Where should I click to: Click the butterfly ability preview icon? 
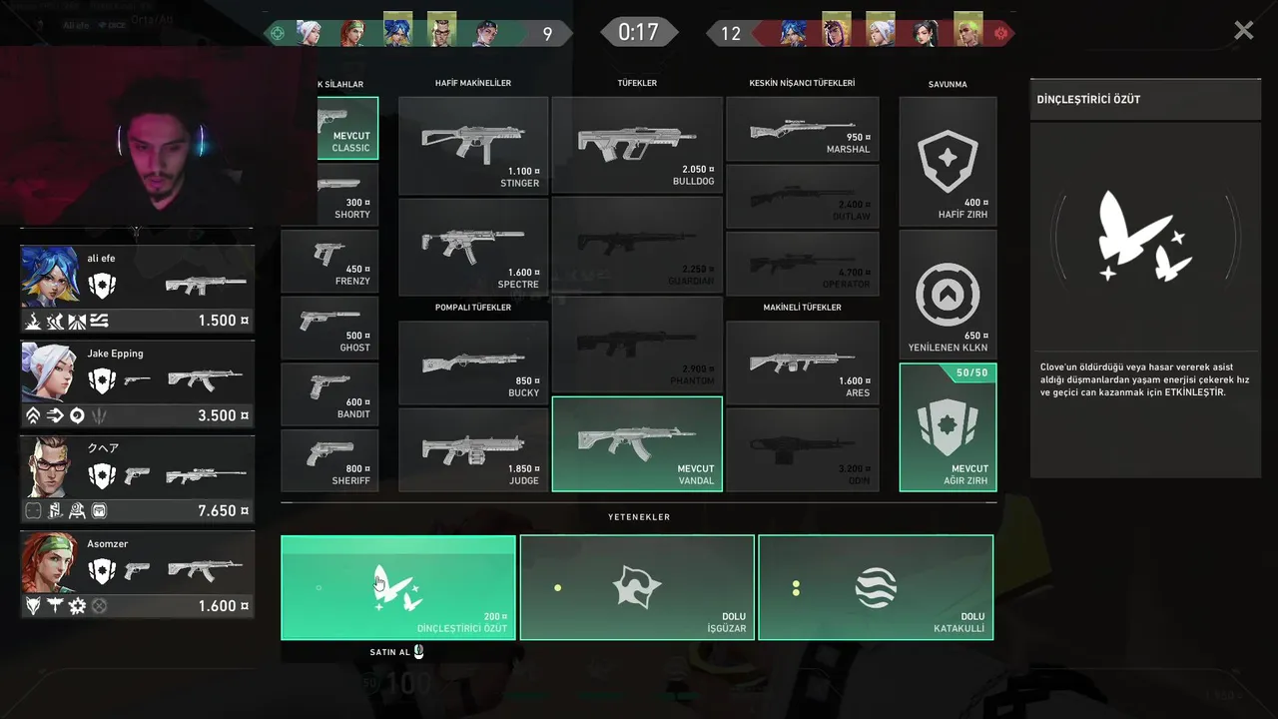pos(1146,238)
